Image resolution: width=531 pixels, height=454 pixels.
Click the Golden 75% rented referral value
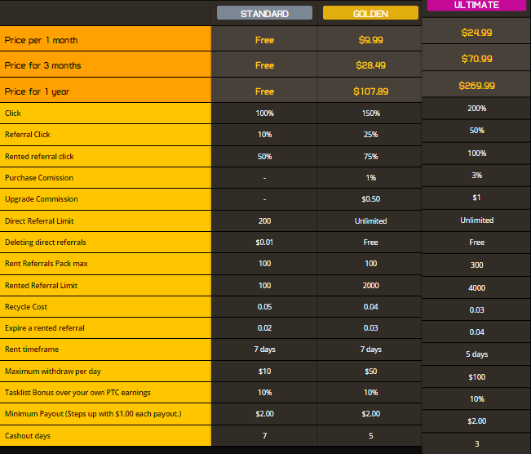click(x=371, y=157)
